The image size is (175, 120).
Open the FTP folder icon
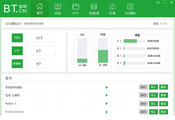point(76,6)
